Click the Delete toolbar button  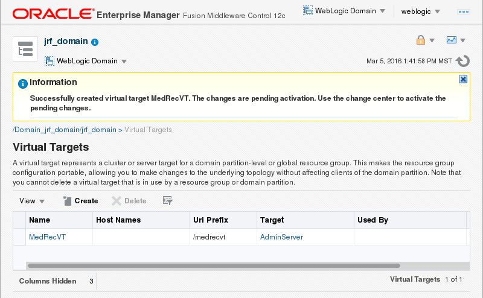(129, 201)
